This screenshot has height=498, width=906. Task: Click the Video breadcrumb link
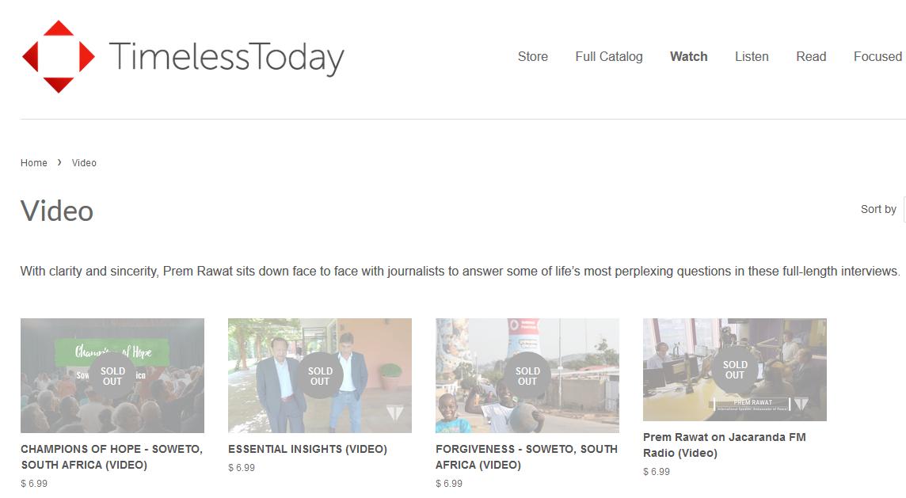pyautogui.click(x=84, y=163)
